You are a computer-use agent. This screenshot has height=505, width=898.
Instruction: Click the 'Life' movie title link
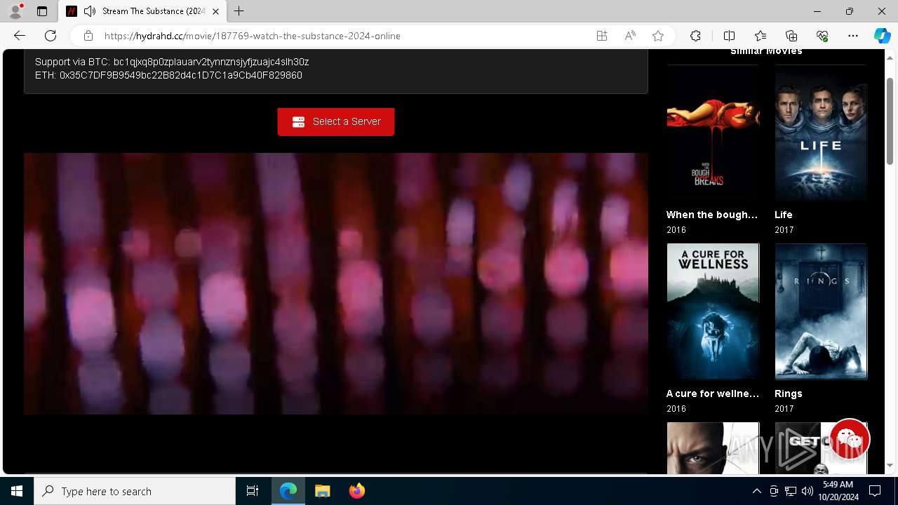(784, 215)
